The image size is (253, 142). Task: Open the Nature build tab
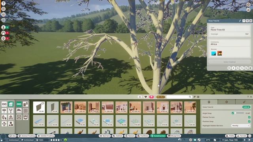click(130, 136)
